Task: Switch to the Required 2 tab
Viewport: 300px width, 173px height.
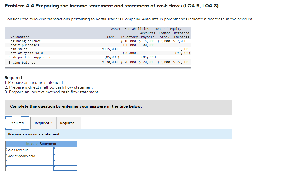Action: (x=43, y=123)
